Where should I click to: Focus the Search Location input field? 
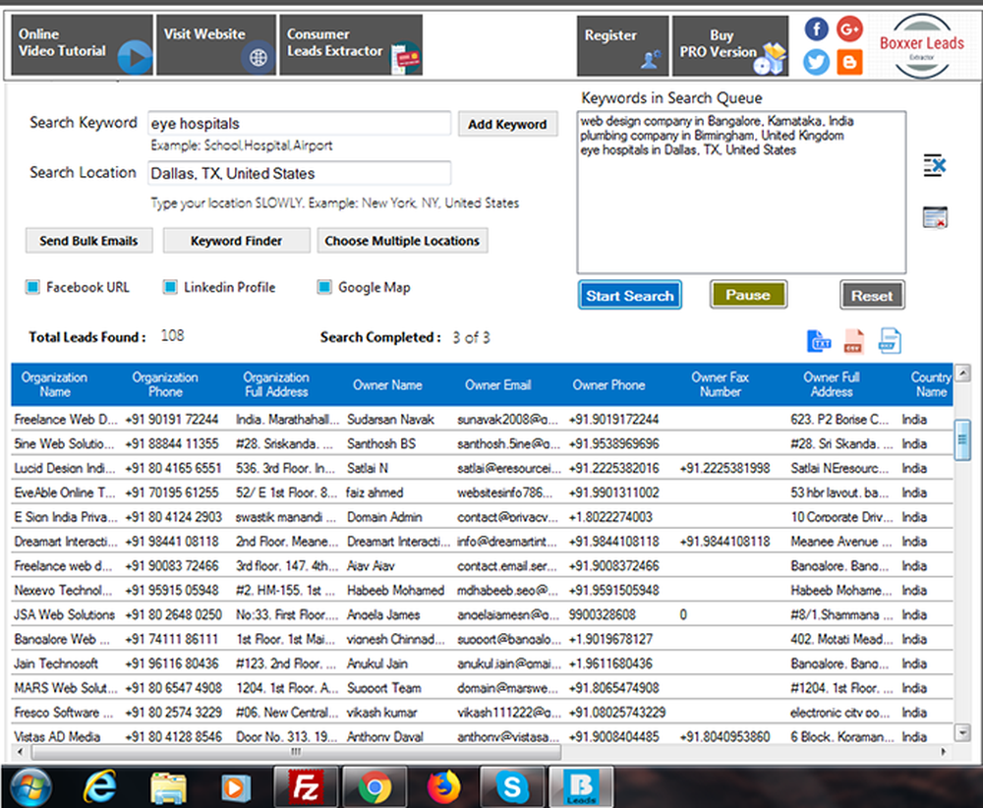point(299,173)
